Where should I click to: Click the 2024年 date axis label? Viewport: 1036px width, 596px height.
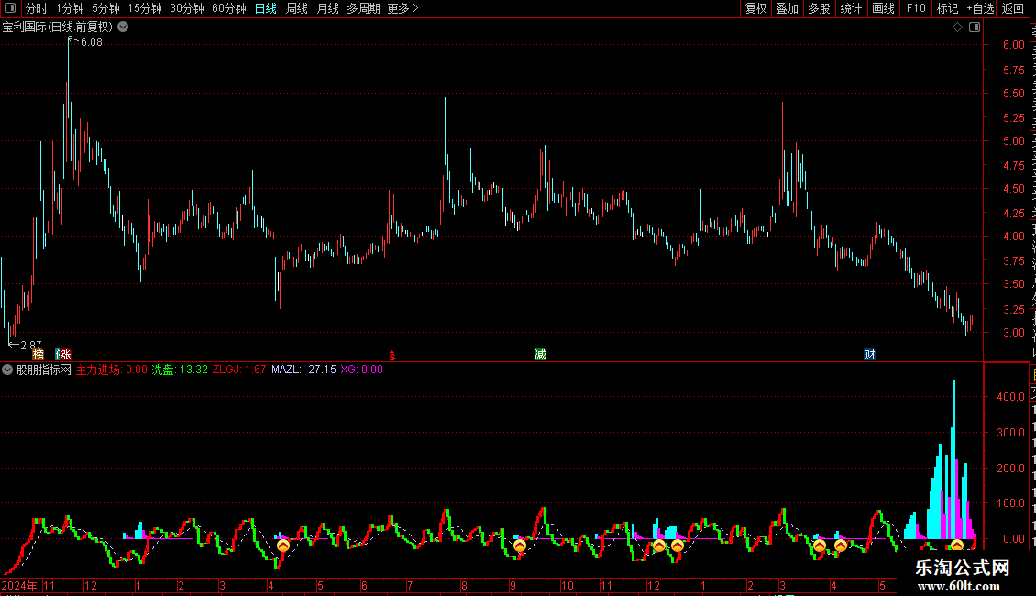(20, 585)
